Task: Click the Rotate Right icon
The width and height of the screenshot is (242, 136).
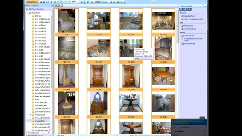Action: (x=92, y=2)
